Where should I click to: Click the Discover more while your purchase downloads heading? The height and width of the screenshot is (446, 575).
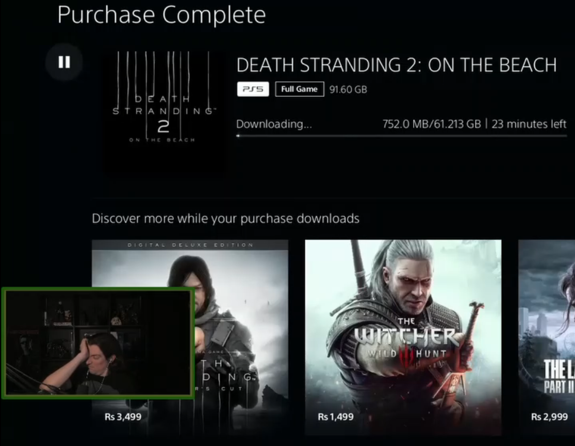225,219
